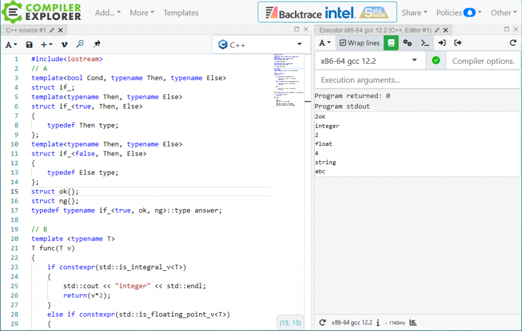Open the Templates browser

pos(181,13)
